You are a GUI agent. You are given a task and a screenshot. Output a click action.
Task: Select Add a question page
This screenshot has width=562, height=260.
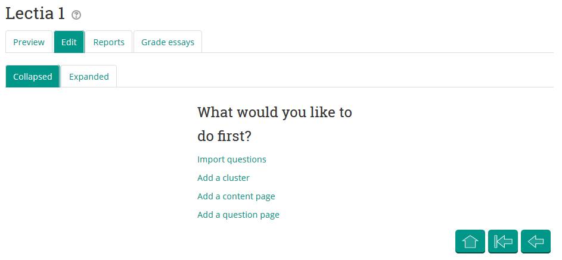point(238,215)
